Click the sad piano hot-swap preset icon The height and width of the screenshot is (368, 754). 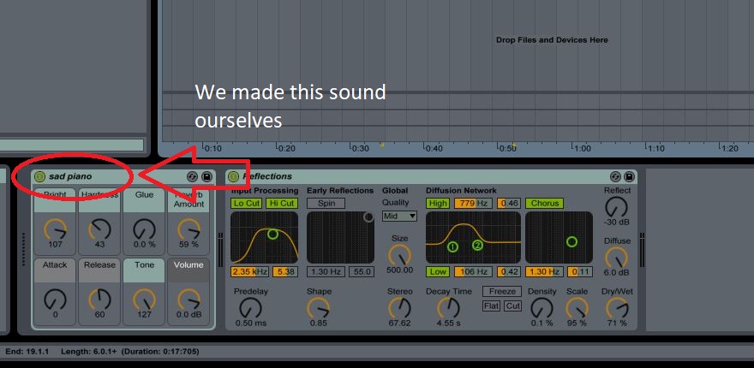coord(192,176)
